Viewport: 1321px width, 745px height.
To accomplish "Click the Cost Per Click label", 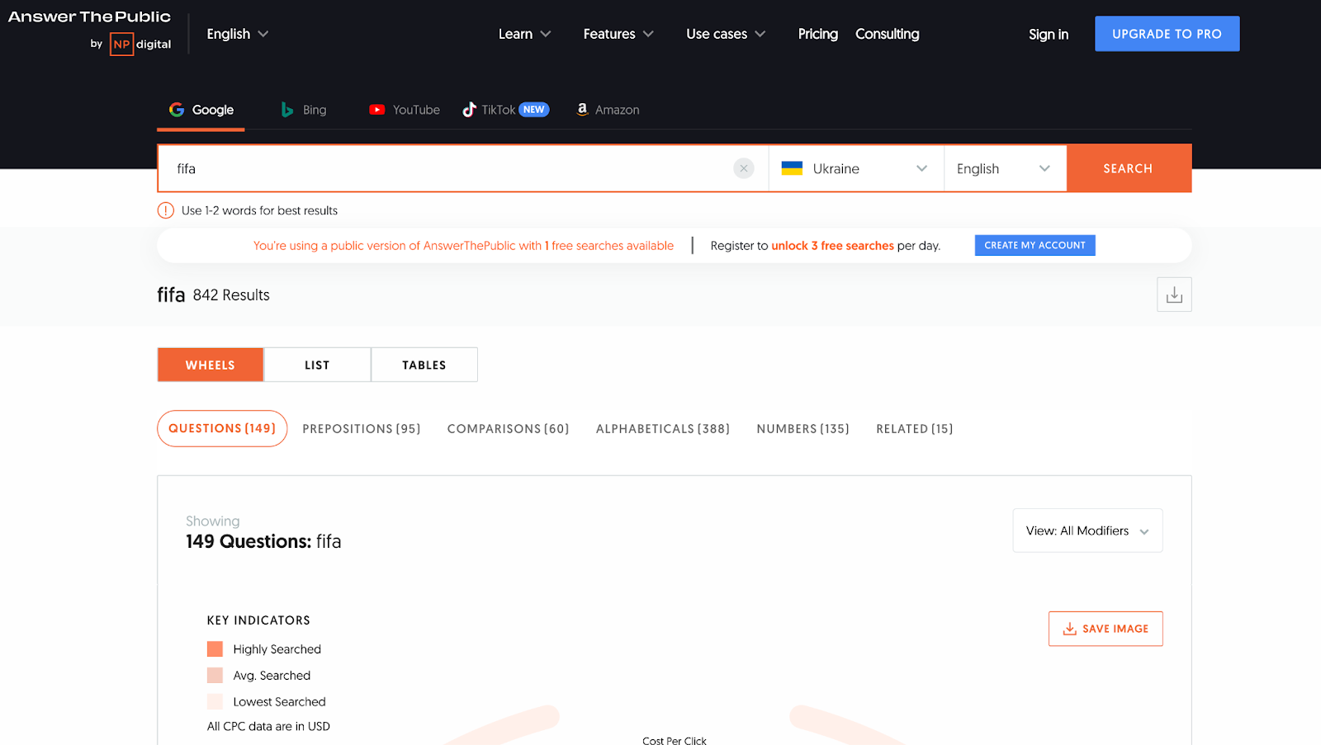I will [x=675, y=740].
